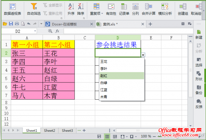Choose 王花 from the dropdown list
The image size is (206, 140).
pos(122,62)
